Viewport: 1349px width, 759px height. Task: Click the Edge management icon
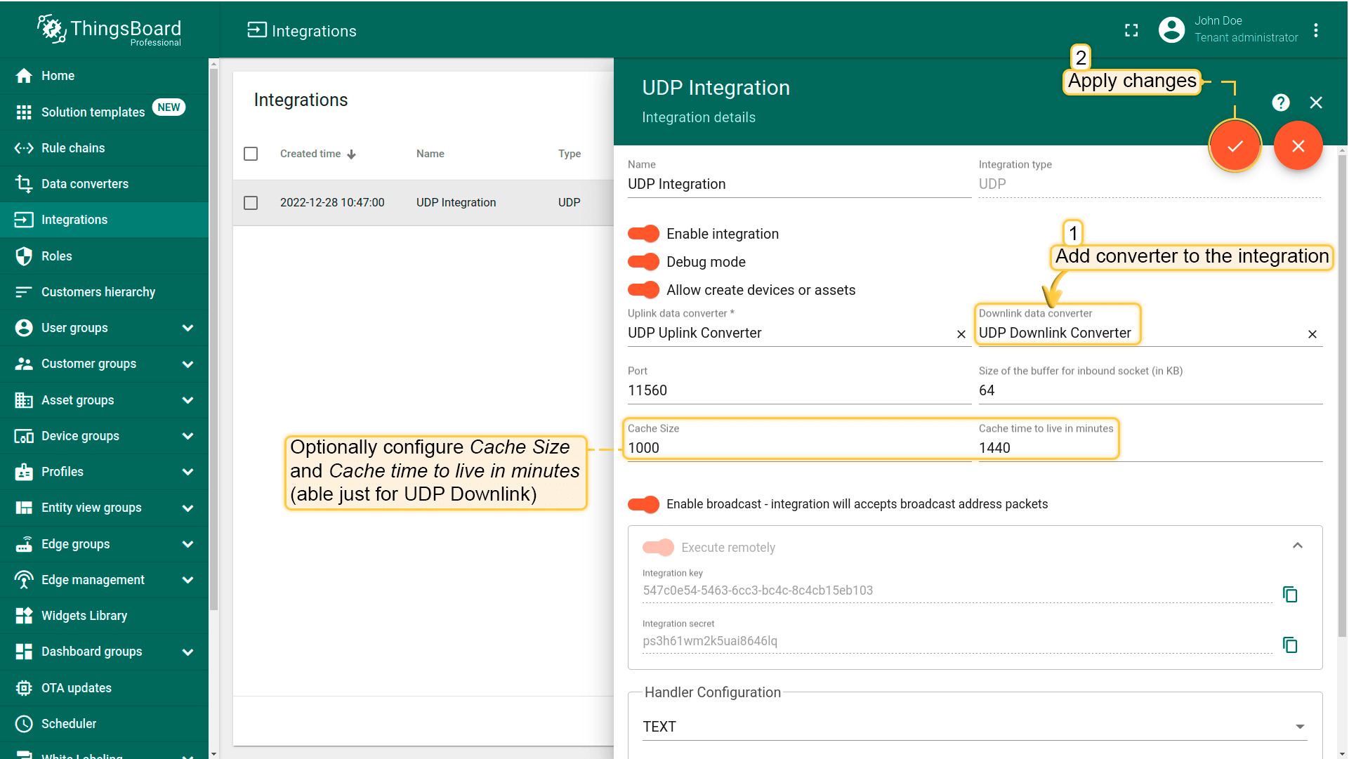(x=24, y=580)
